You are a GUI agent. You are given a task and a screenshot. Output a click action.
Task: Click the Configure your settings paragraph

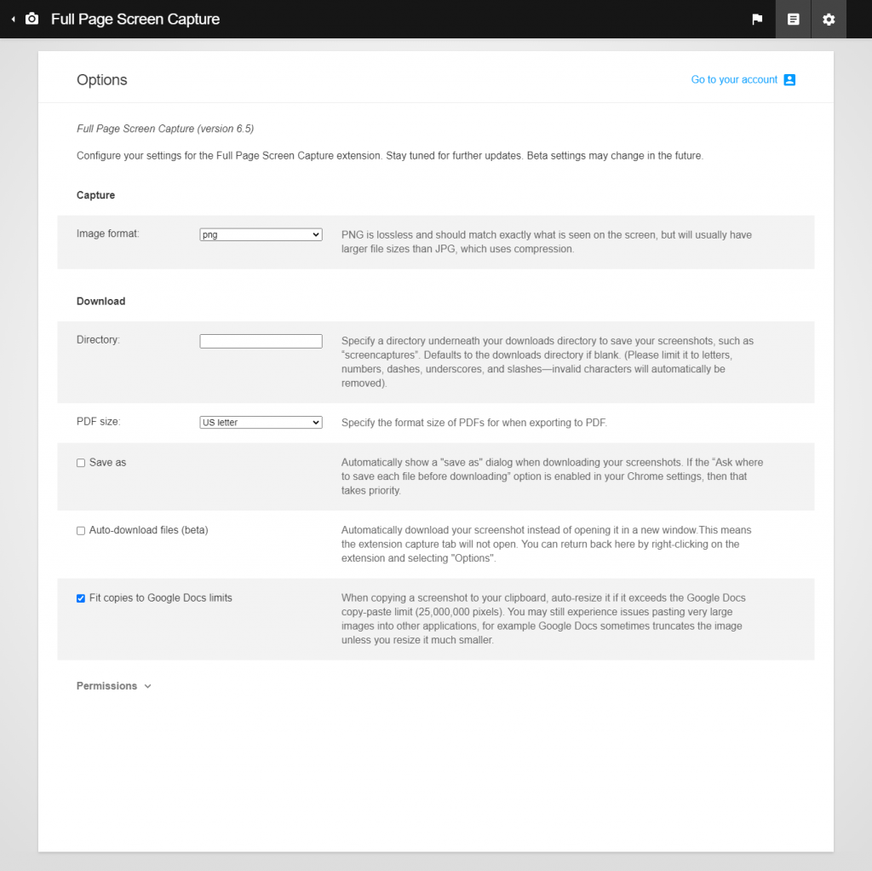390,156
